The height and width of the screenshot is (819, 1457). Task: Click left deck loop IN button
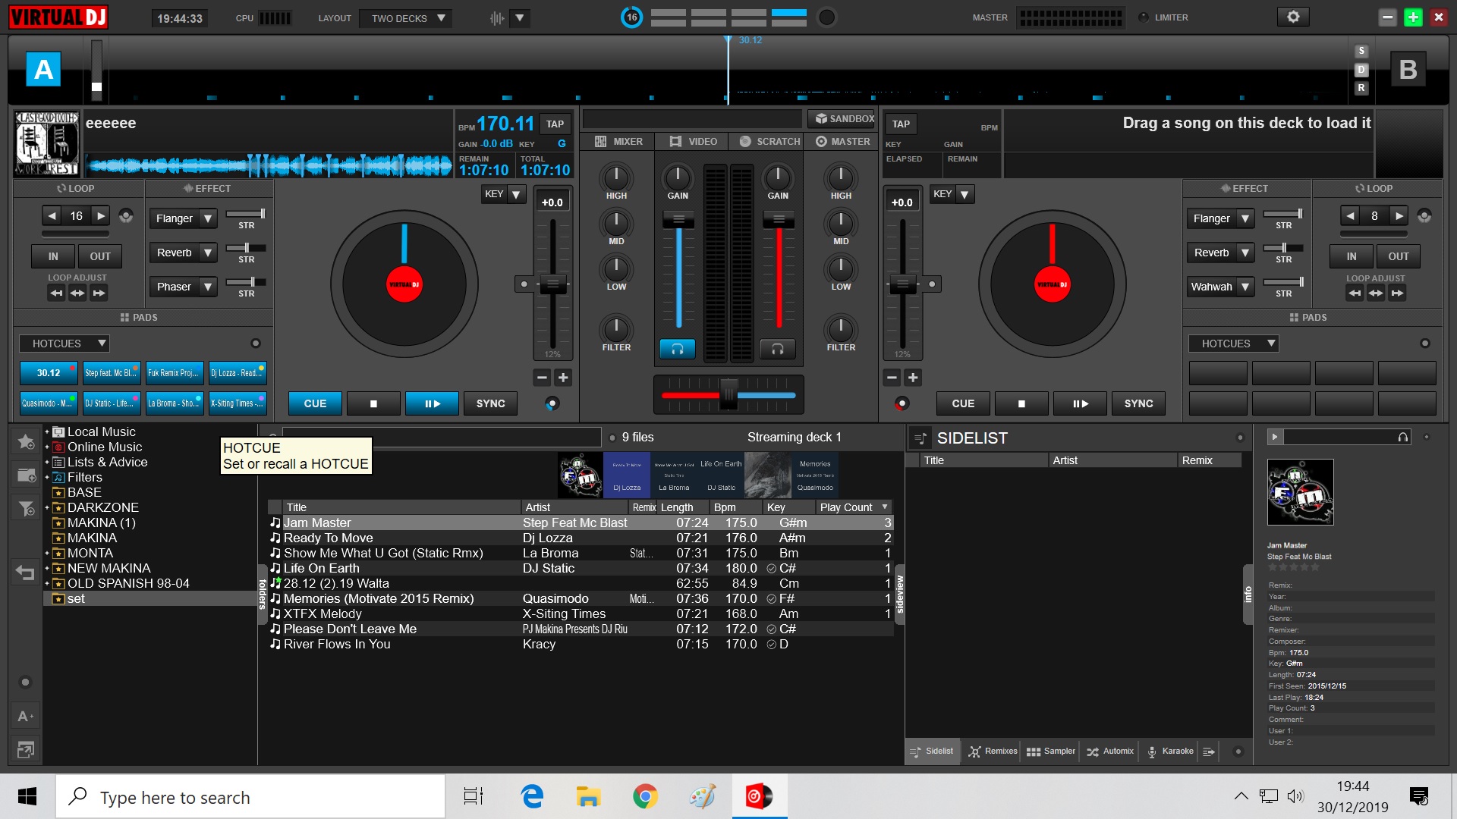pos(53,256)
